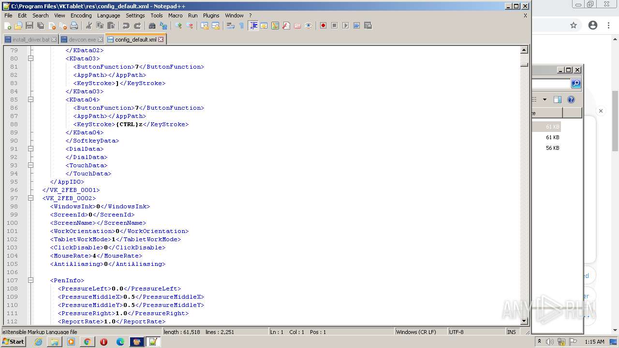The image size is (619, 348).
Task: Collapse the KData03 fold marker
Action: (30, 58)
